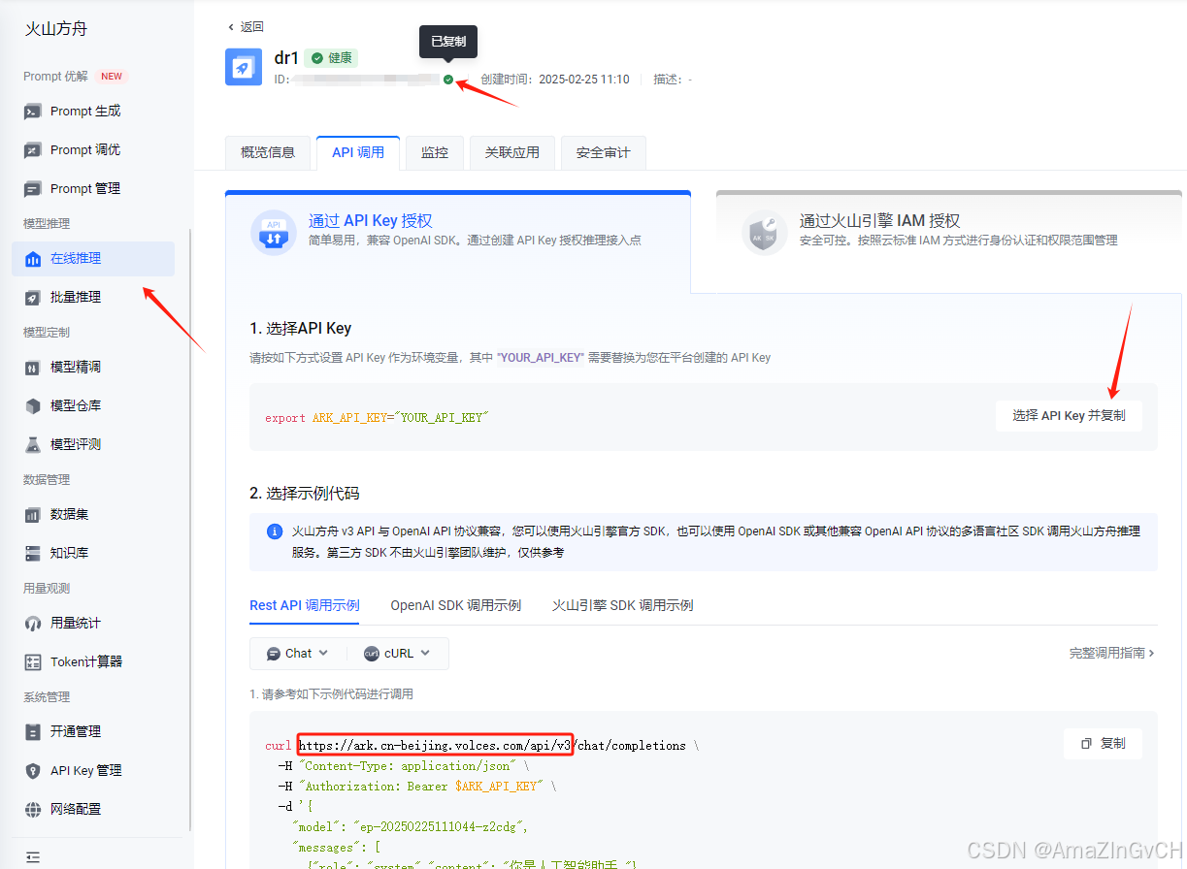Image resolution: width=1187 pixels, height=869 pixels.
Task: Click the 知识库 icon
Action: click(33, 554)
